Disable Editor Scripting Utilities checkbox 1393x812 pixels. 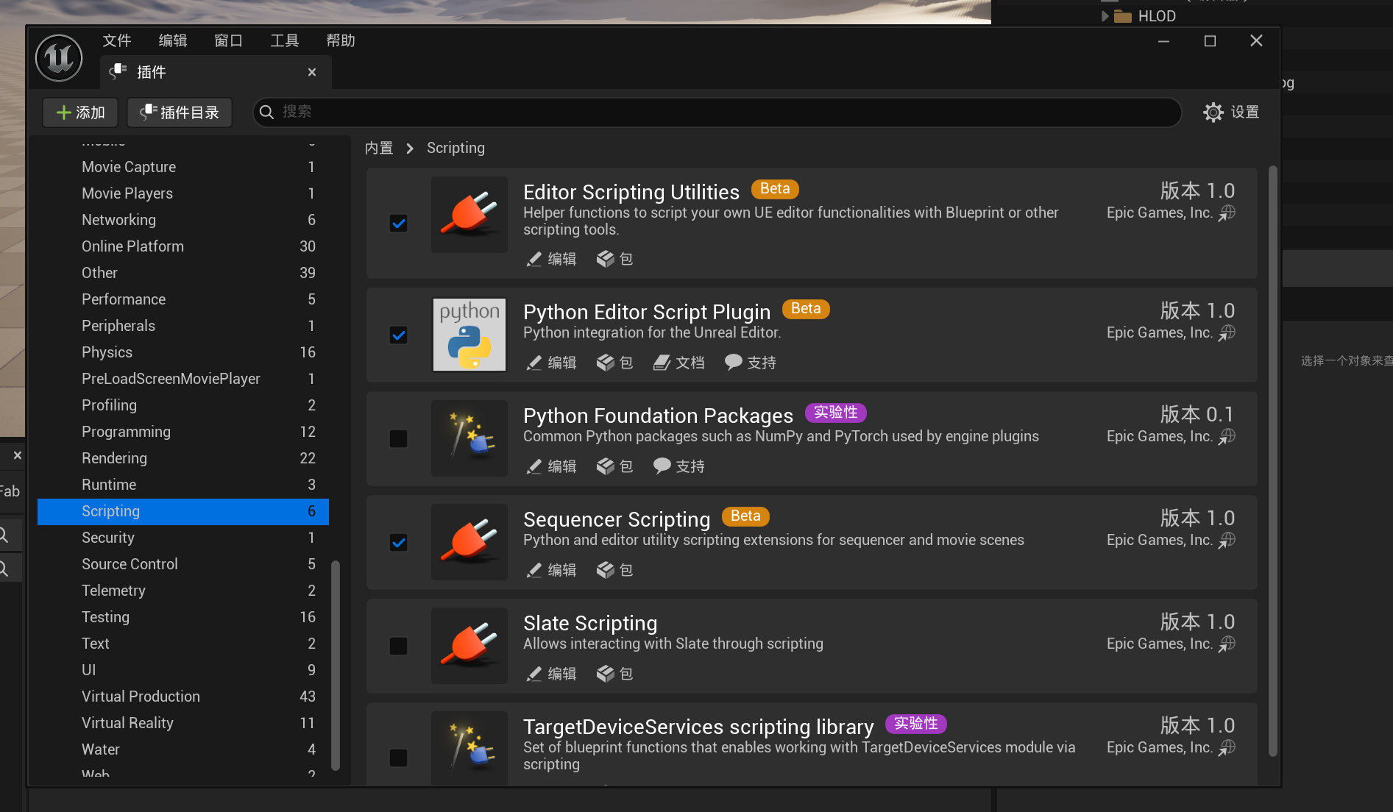pyautogui.click(x=398, y=223)
